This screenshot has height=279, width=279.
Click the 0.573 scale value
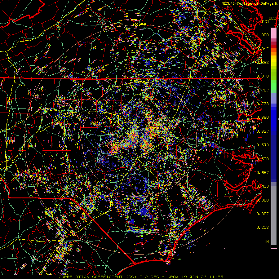263,145
